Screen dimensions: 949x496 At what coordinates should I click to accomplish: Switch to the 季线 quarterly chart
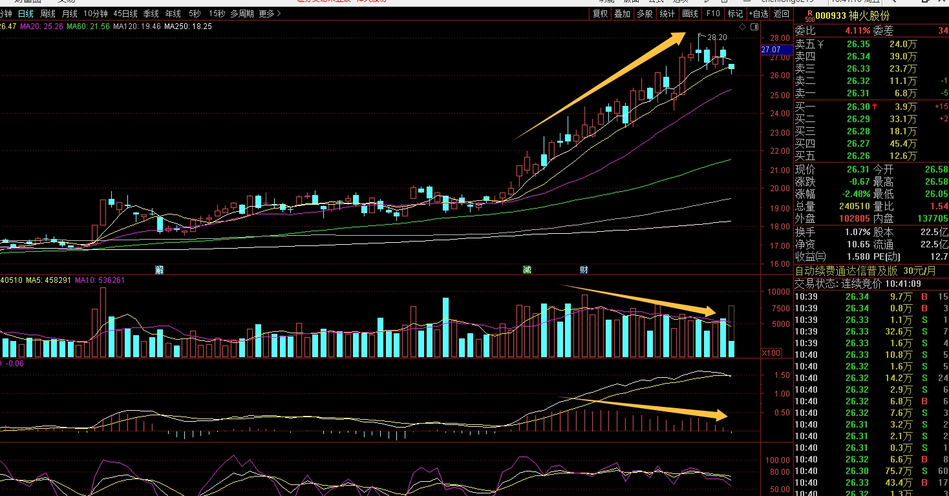coord(151,14)
